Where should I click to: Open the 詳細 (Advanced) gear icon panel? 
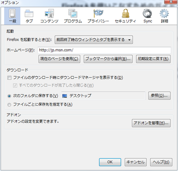(x=164, y=16)
